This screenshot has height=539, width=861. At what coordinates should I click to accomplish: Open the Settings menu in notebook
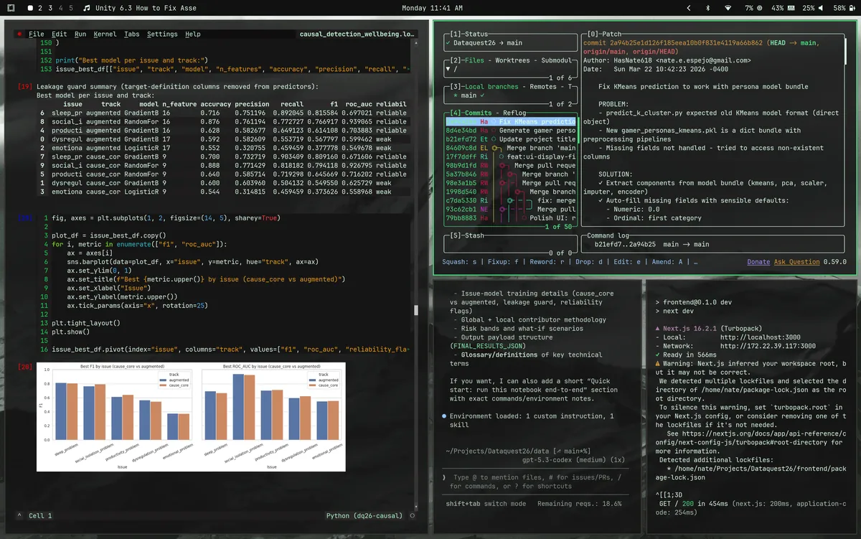[x=162, y=34]
